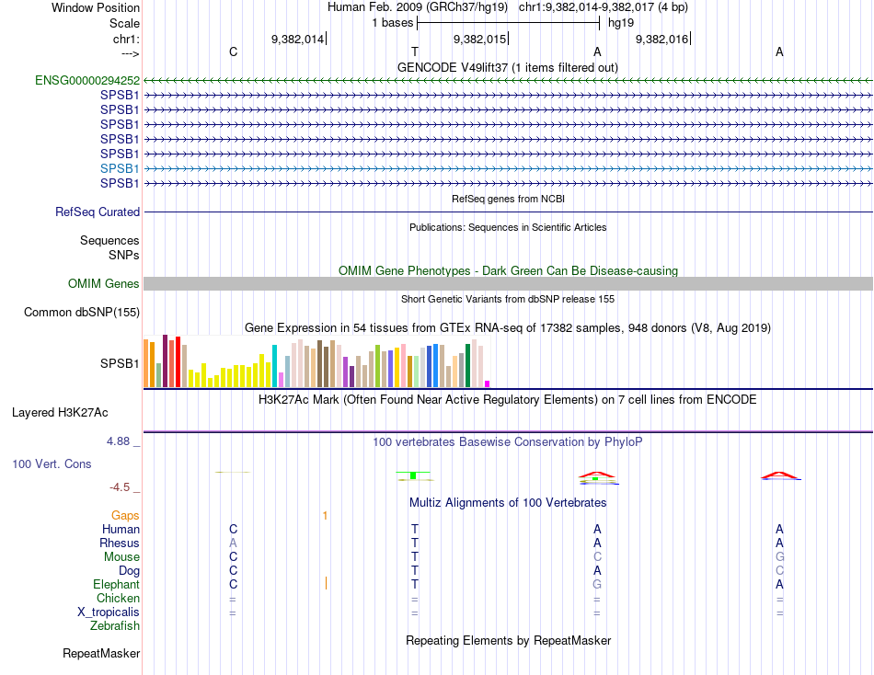Screen dimensions: 874x675
Task: Open the GTEx Gene Expression in 54 tissues title
Action: (x=508, y=327)
